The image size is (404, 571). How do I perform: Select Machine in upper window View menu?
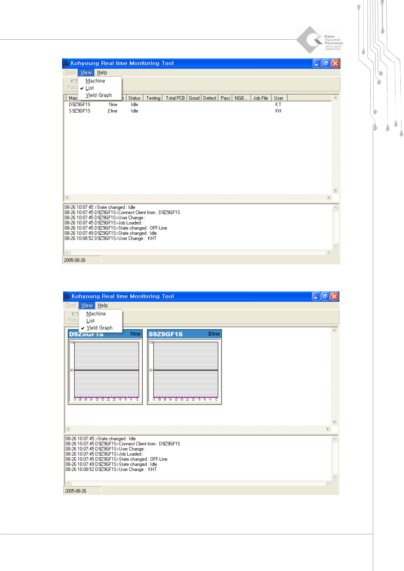pos(95,81)
